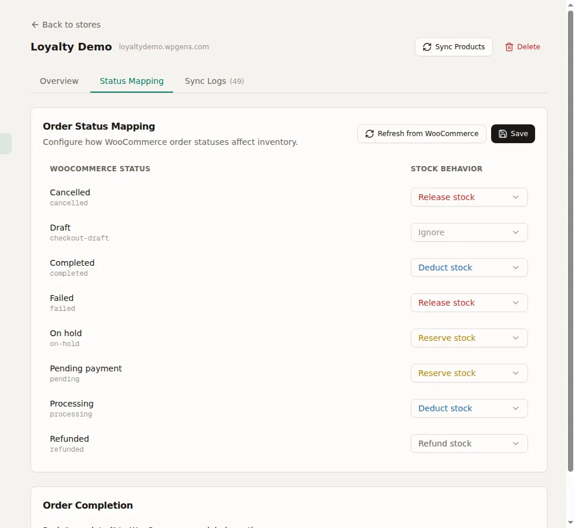This screenshot has height=528, width=575.
Task: Click the back arrow icon
Action: pyautogui.click(x=35, y=25)
